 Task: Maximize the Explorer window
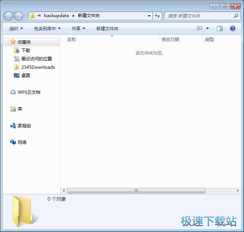pyautogui.click(x=225, y=7)
